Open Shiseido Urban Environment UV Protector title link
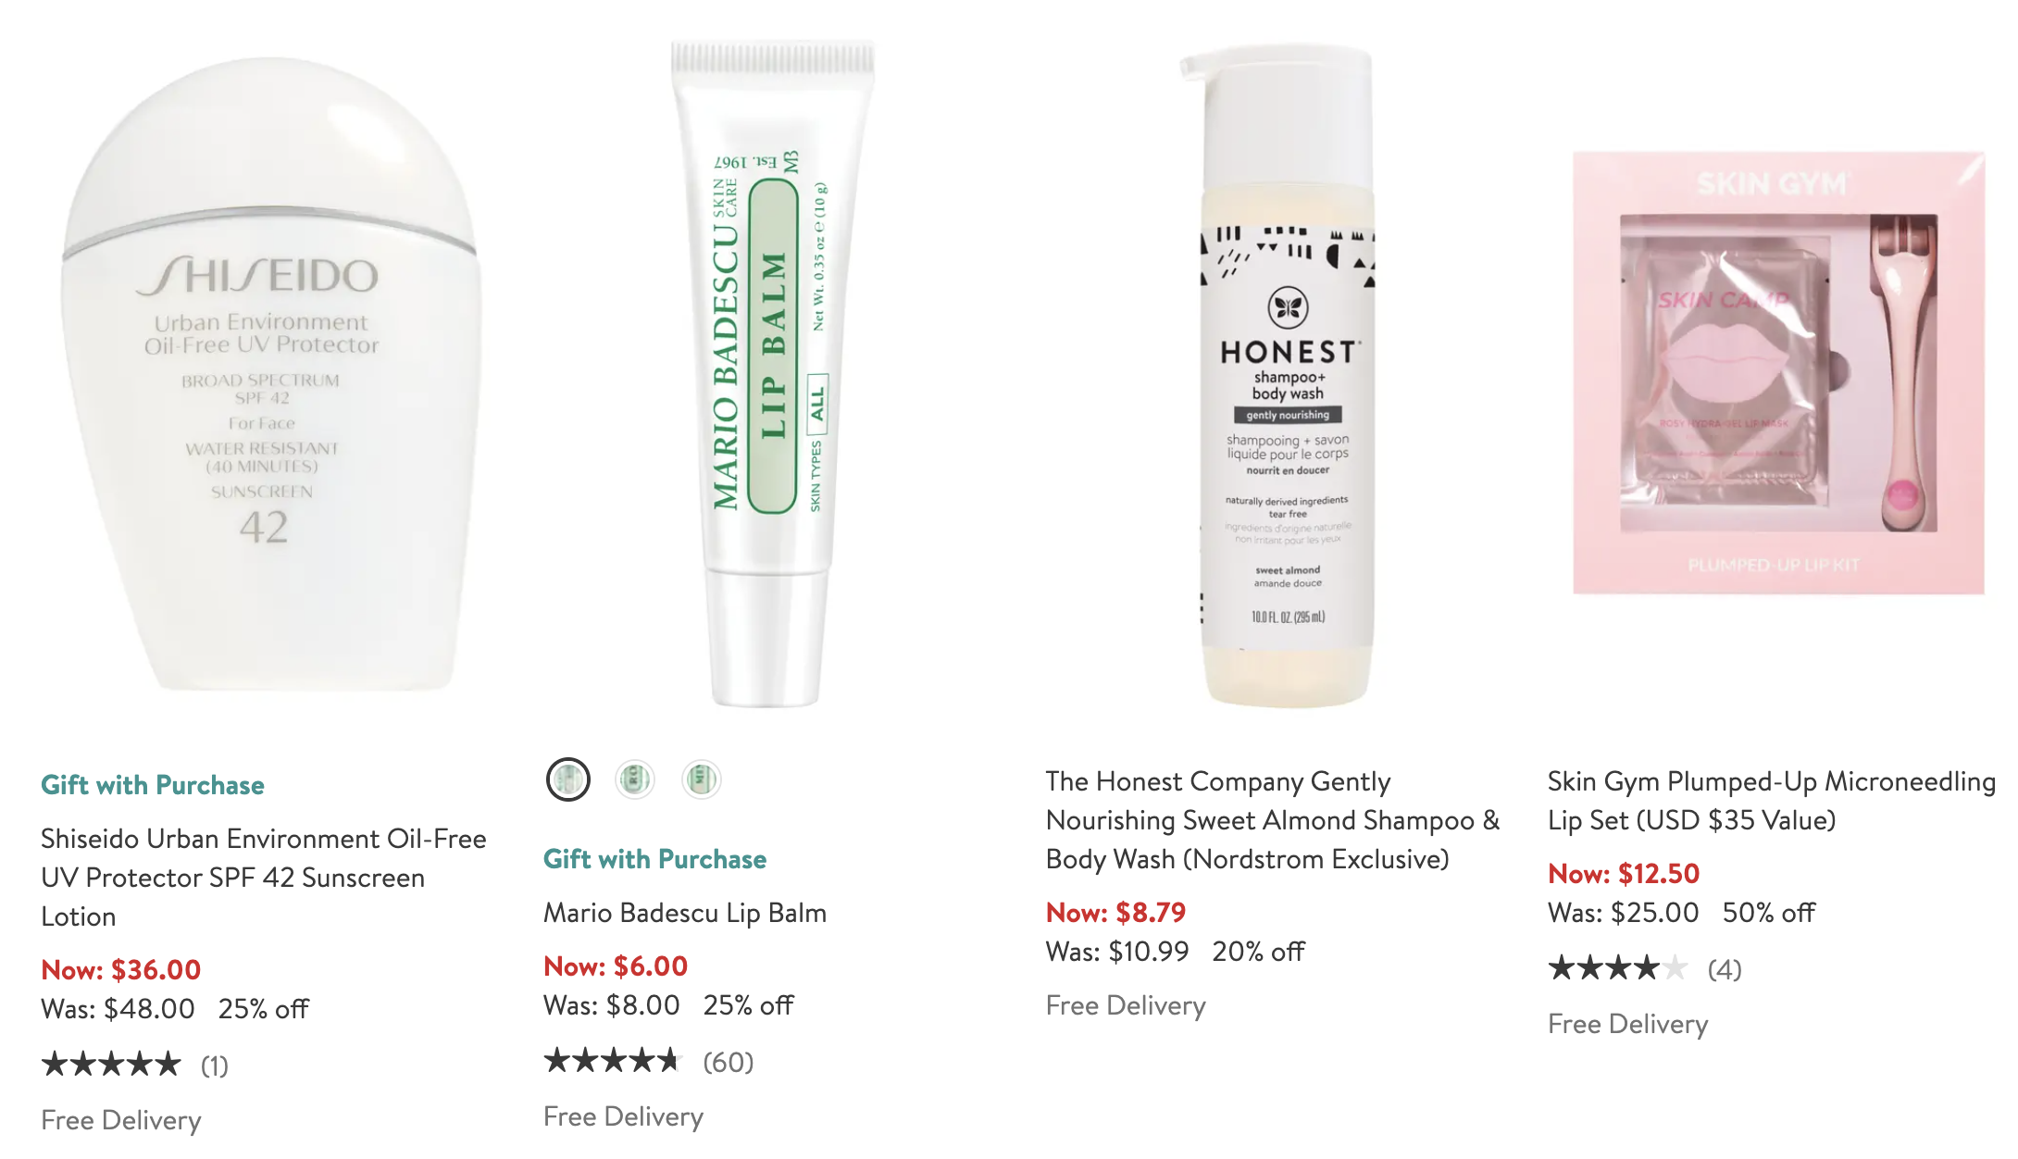The height and width of the screenshot is (1159, 2018). 264,878
